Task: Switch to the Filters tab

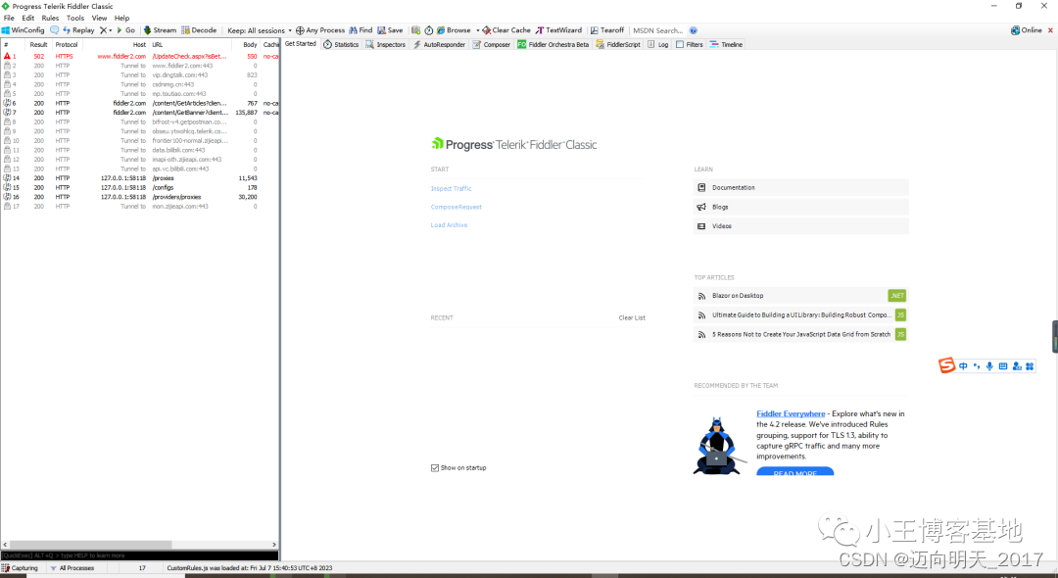Action: (690, 44)
